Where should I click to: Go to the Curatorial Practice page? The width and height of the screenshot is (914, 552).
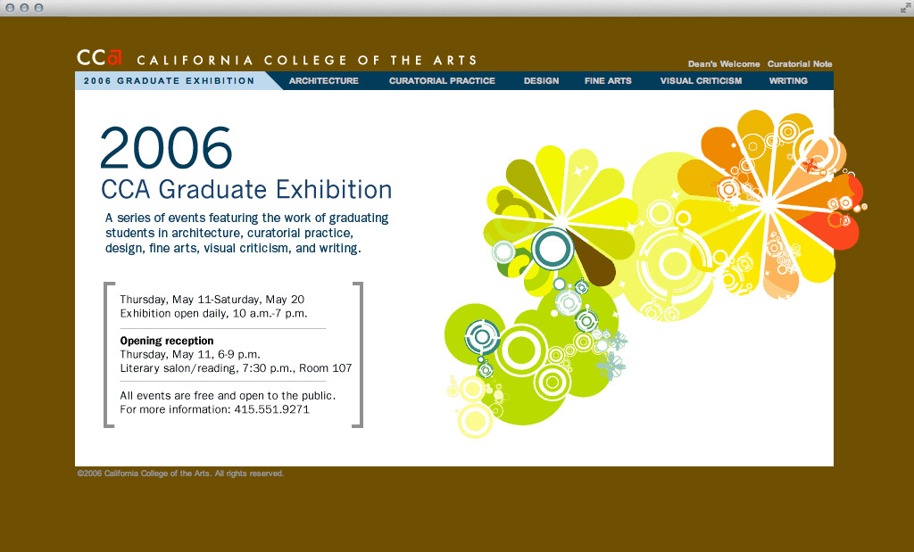pos(442,81)
